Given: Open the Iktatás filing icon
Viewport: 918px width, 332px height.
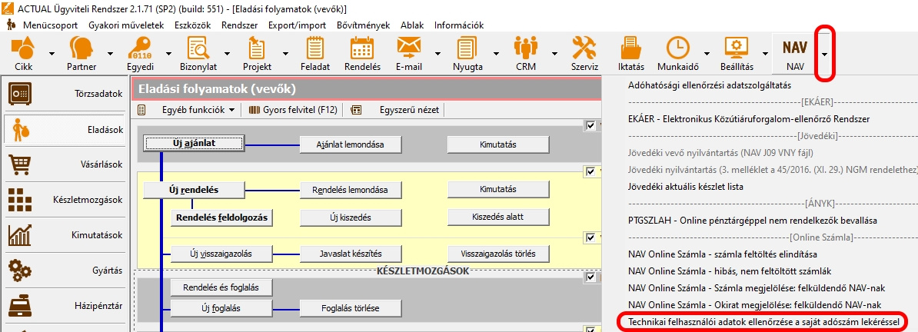Looking at the screenshot, I should [631, 53].
